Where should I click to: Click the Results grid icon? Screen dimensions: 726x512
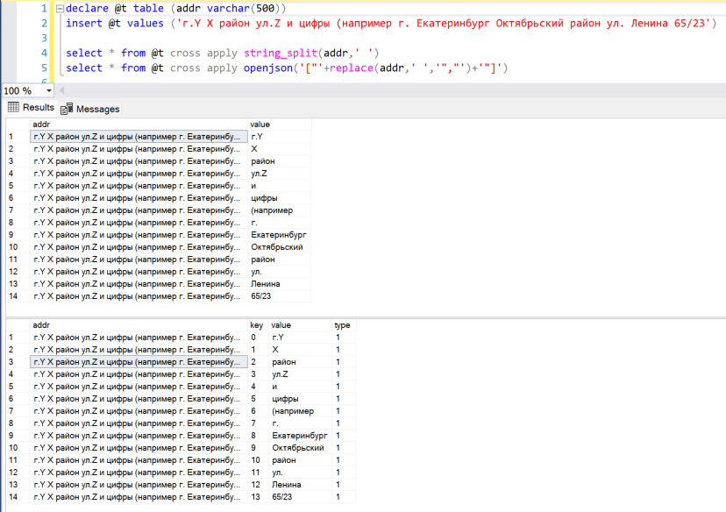click(13, 107)
